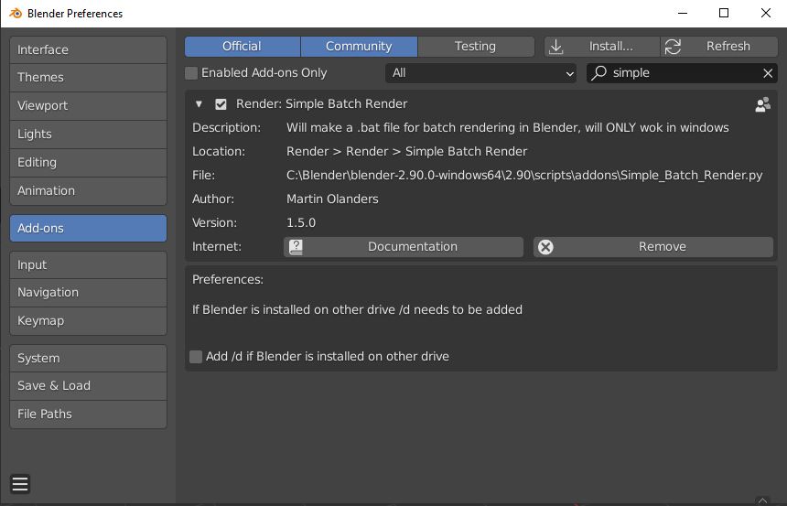Maximize the Blender Preferences window
The width and height of the screenshot is (787, 506).
pyautogui.click(x=724, y=13)
